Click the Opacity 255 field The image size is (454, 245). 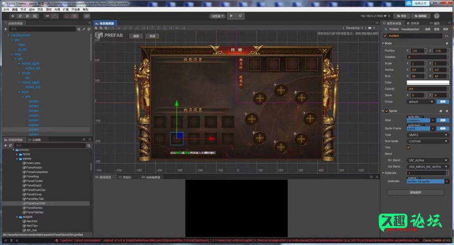click(428, 89)
